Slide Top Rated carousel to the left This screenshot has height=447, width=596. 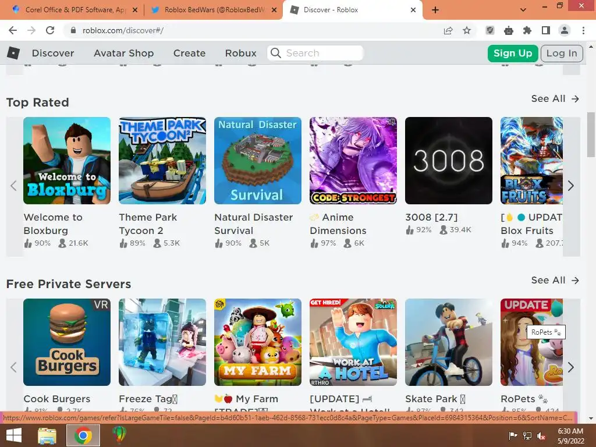[x=14, y=186]
